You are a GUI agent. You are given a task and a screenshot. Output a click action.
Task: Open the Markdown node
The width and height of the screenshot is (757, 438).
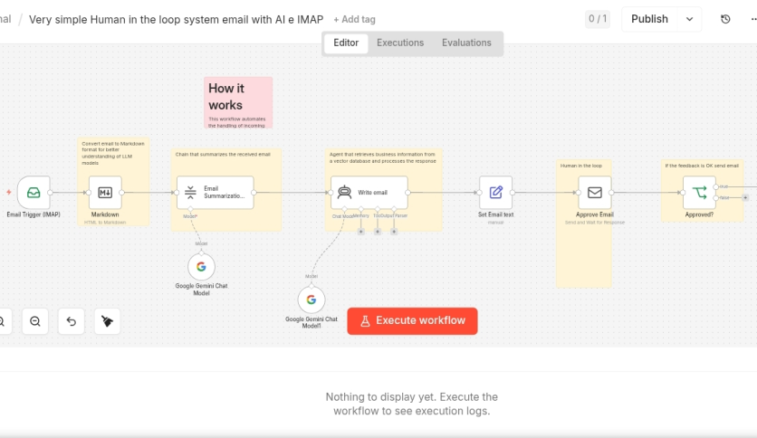[105, 193]
